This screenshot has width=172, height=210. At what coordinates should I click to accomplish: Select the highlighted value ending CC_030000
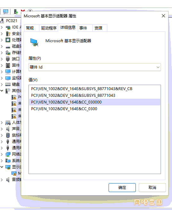pyautogui.click(x=94, y=102)
